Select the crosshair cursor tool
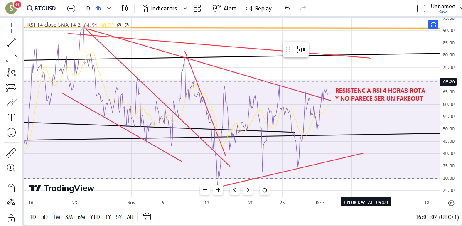The height and width of the screenshot is (226, 462). (11, 27)
